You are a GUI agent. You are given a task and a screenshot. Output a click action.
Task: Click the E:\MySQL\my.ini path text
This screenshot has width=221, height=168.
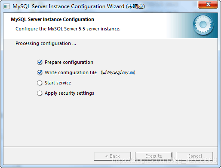118,72
